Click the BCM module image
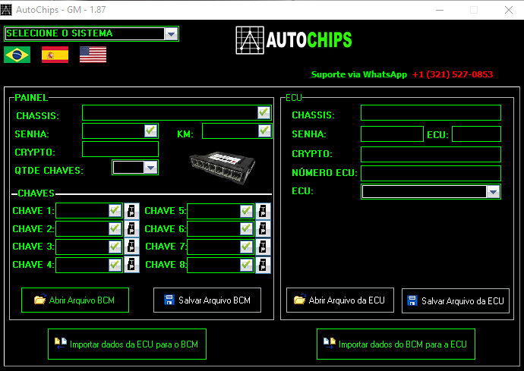 223,168
